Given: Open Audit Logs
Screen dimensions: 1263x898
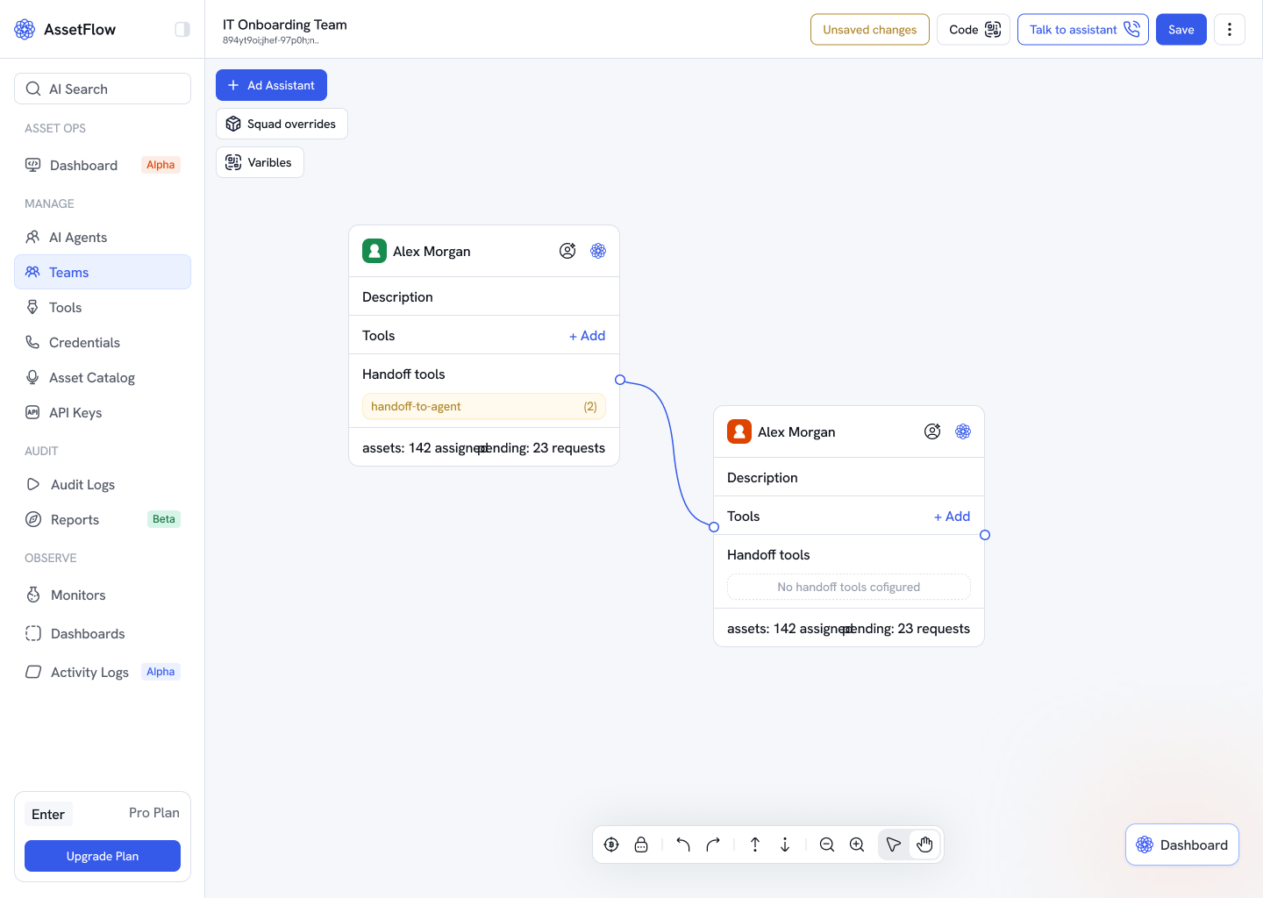Looking at the screenshot, I should (103, 484).
